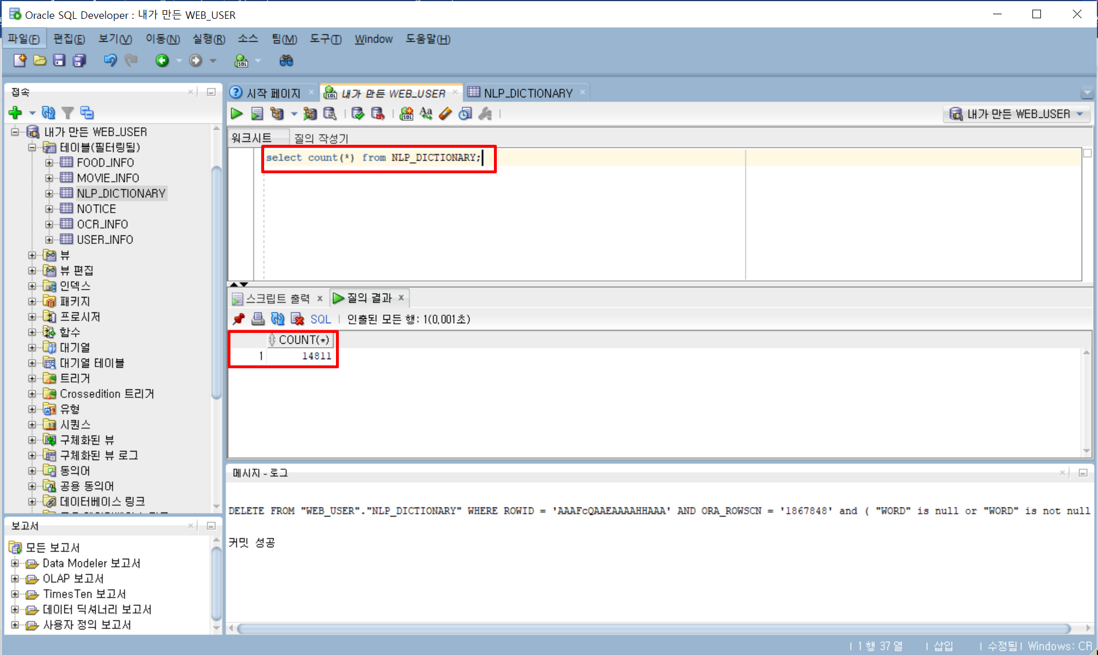This screenshot has width=1098, height=655.
Task: Collapse the filtered tables folder
Action: [x=33, y=148]
